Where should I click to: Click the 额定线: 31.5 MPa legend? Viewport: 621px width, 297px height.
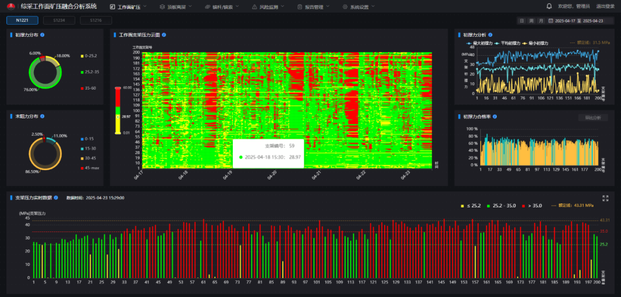(x=589, y=43)
